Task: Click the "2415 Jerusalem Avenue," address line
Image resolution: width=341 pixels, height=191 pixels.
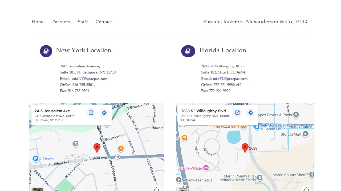Action: click(x=80, y=66)
